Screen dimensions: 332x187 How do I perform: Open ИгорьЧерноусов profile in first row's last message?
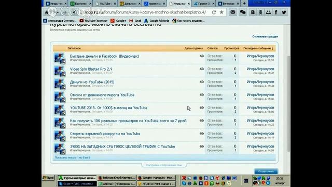pos(260,56)
